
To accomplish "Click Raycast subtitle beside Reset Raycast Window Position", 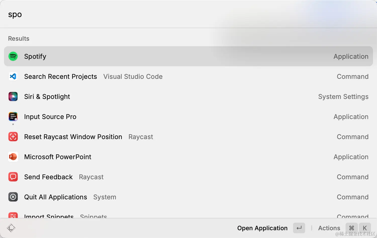I will tap(141, 137).
